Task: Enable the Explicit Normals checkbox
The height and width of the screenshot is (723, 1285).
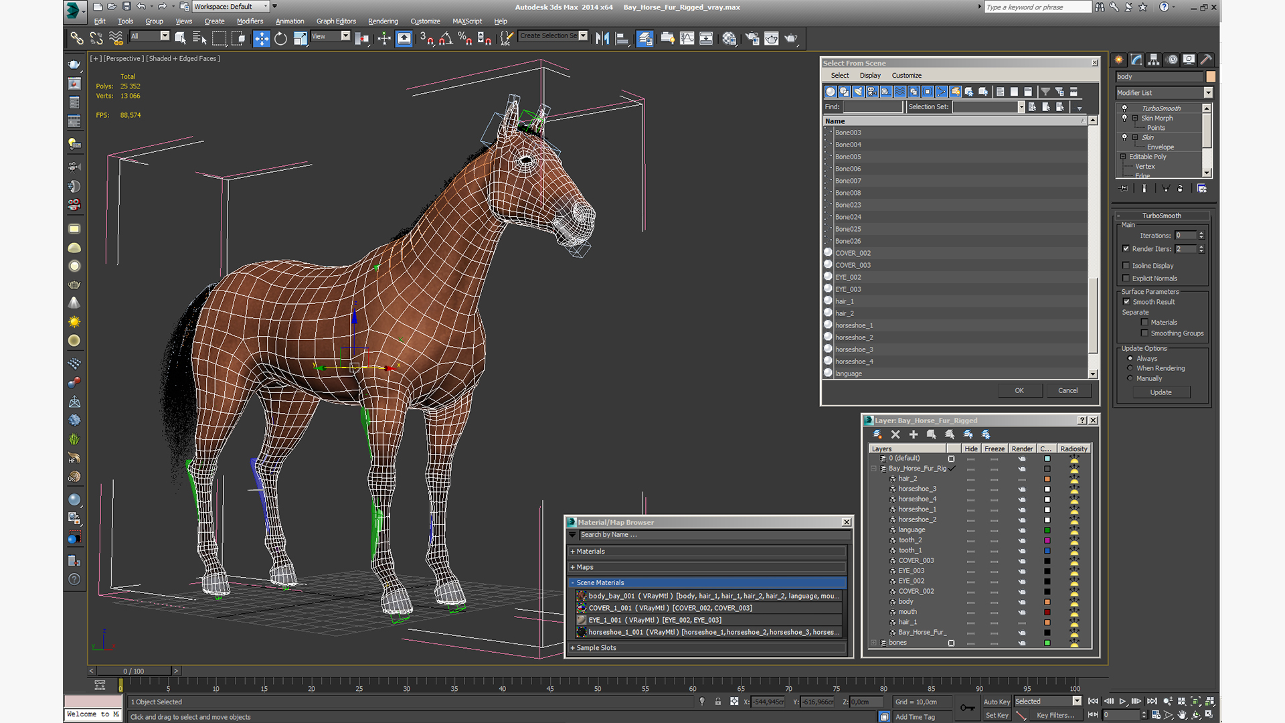Action: pos(1126,278)
